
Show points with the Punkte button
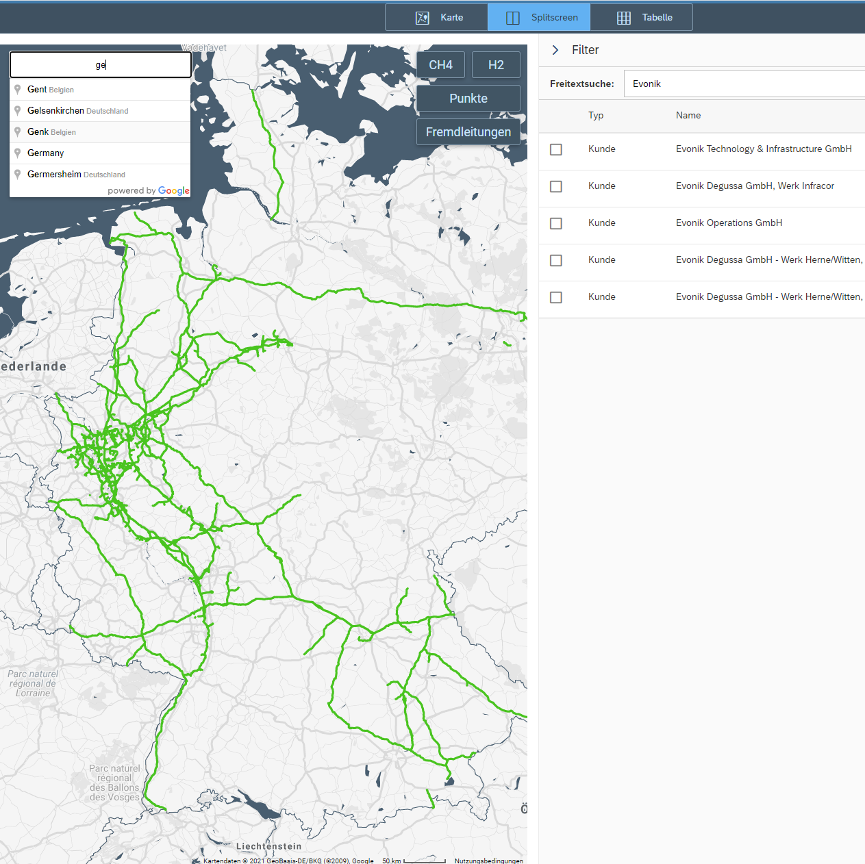pyautogui.click(x=468, y=99)
